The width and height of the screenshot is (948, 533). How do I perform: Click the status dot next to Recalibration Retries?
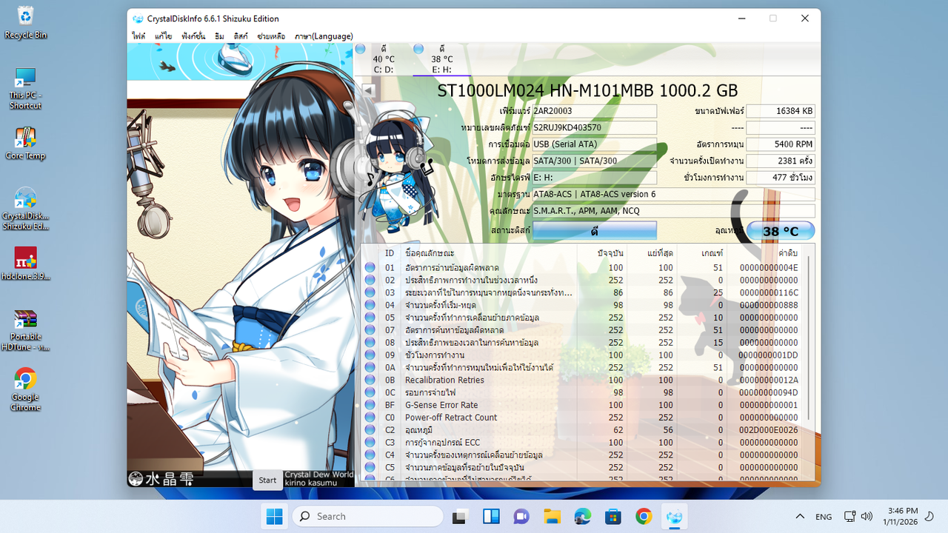[368, 380]
